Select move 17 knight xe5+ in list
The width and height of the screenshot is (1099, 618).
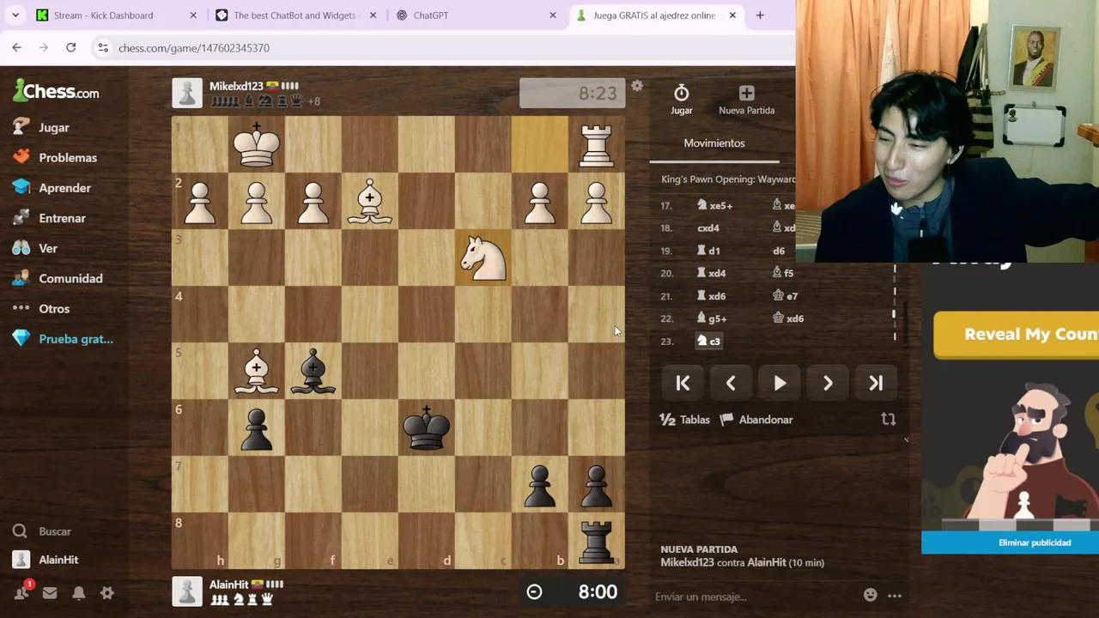coord(714,206)
